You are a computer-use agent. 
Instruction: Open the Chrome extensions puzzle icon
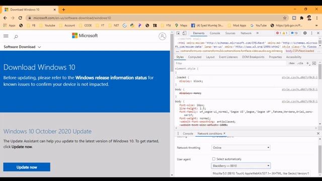tap(301, 18)
